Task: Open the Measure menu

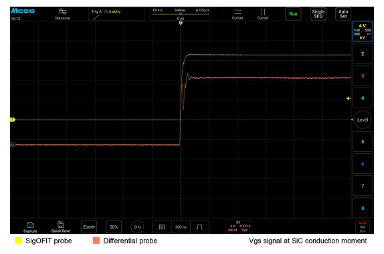Action: coord(62,14)
